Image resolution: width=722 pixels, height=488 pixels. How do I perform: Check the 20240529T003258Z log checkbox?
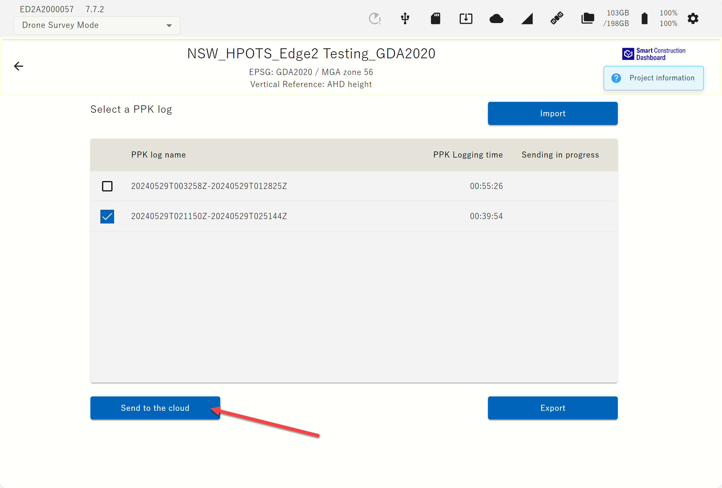pyautogui.click(x=107, y=186)
